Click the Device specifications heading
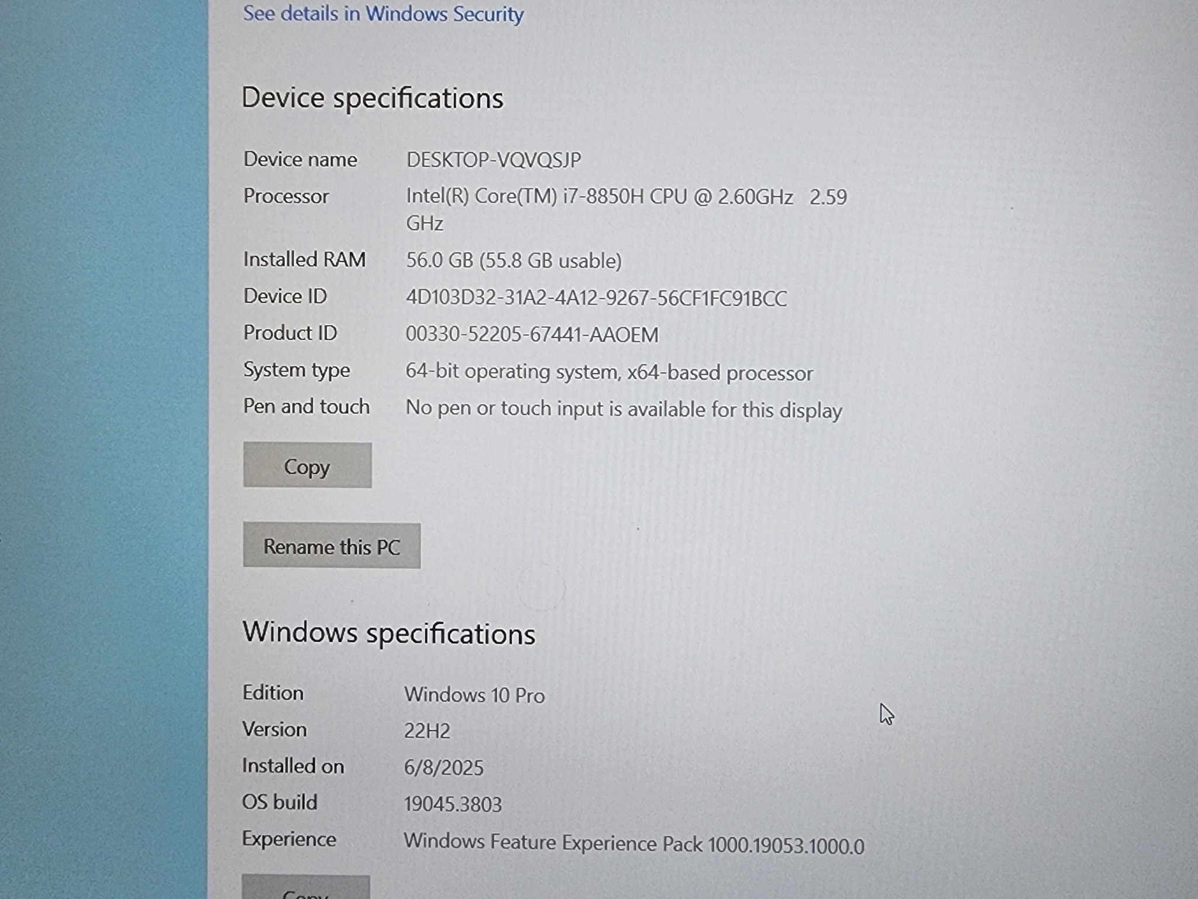The height and width of the screenshot is (899, 1198). click(373, 98)
